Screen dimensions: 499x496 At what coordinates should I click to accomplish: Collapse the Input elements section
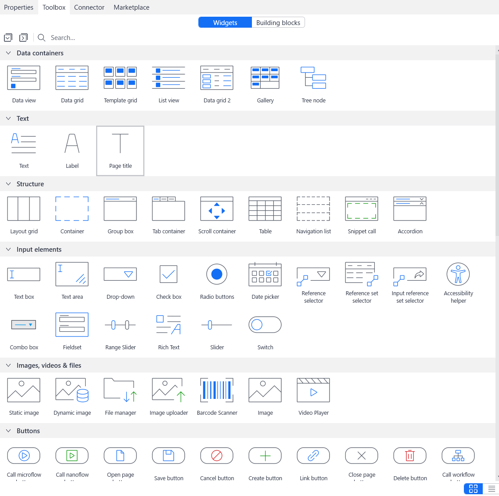coord(8,249)
